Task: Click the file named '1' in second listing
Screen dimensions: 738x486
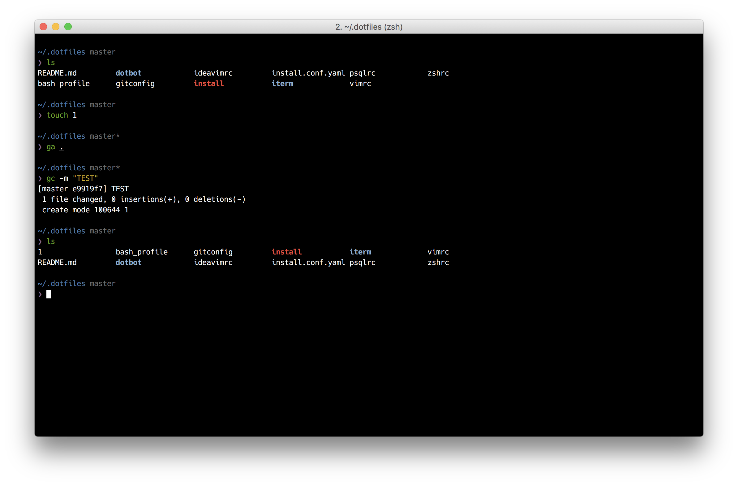Action: (x=40, y=252)
